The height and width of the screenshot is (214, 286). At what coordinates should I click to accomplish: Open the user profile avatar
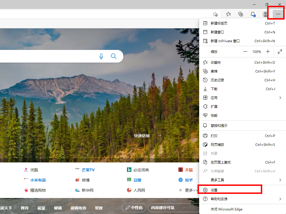coord(265,14)
